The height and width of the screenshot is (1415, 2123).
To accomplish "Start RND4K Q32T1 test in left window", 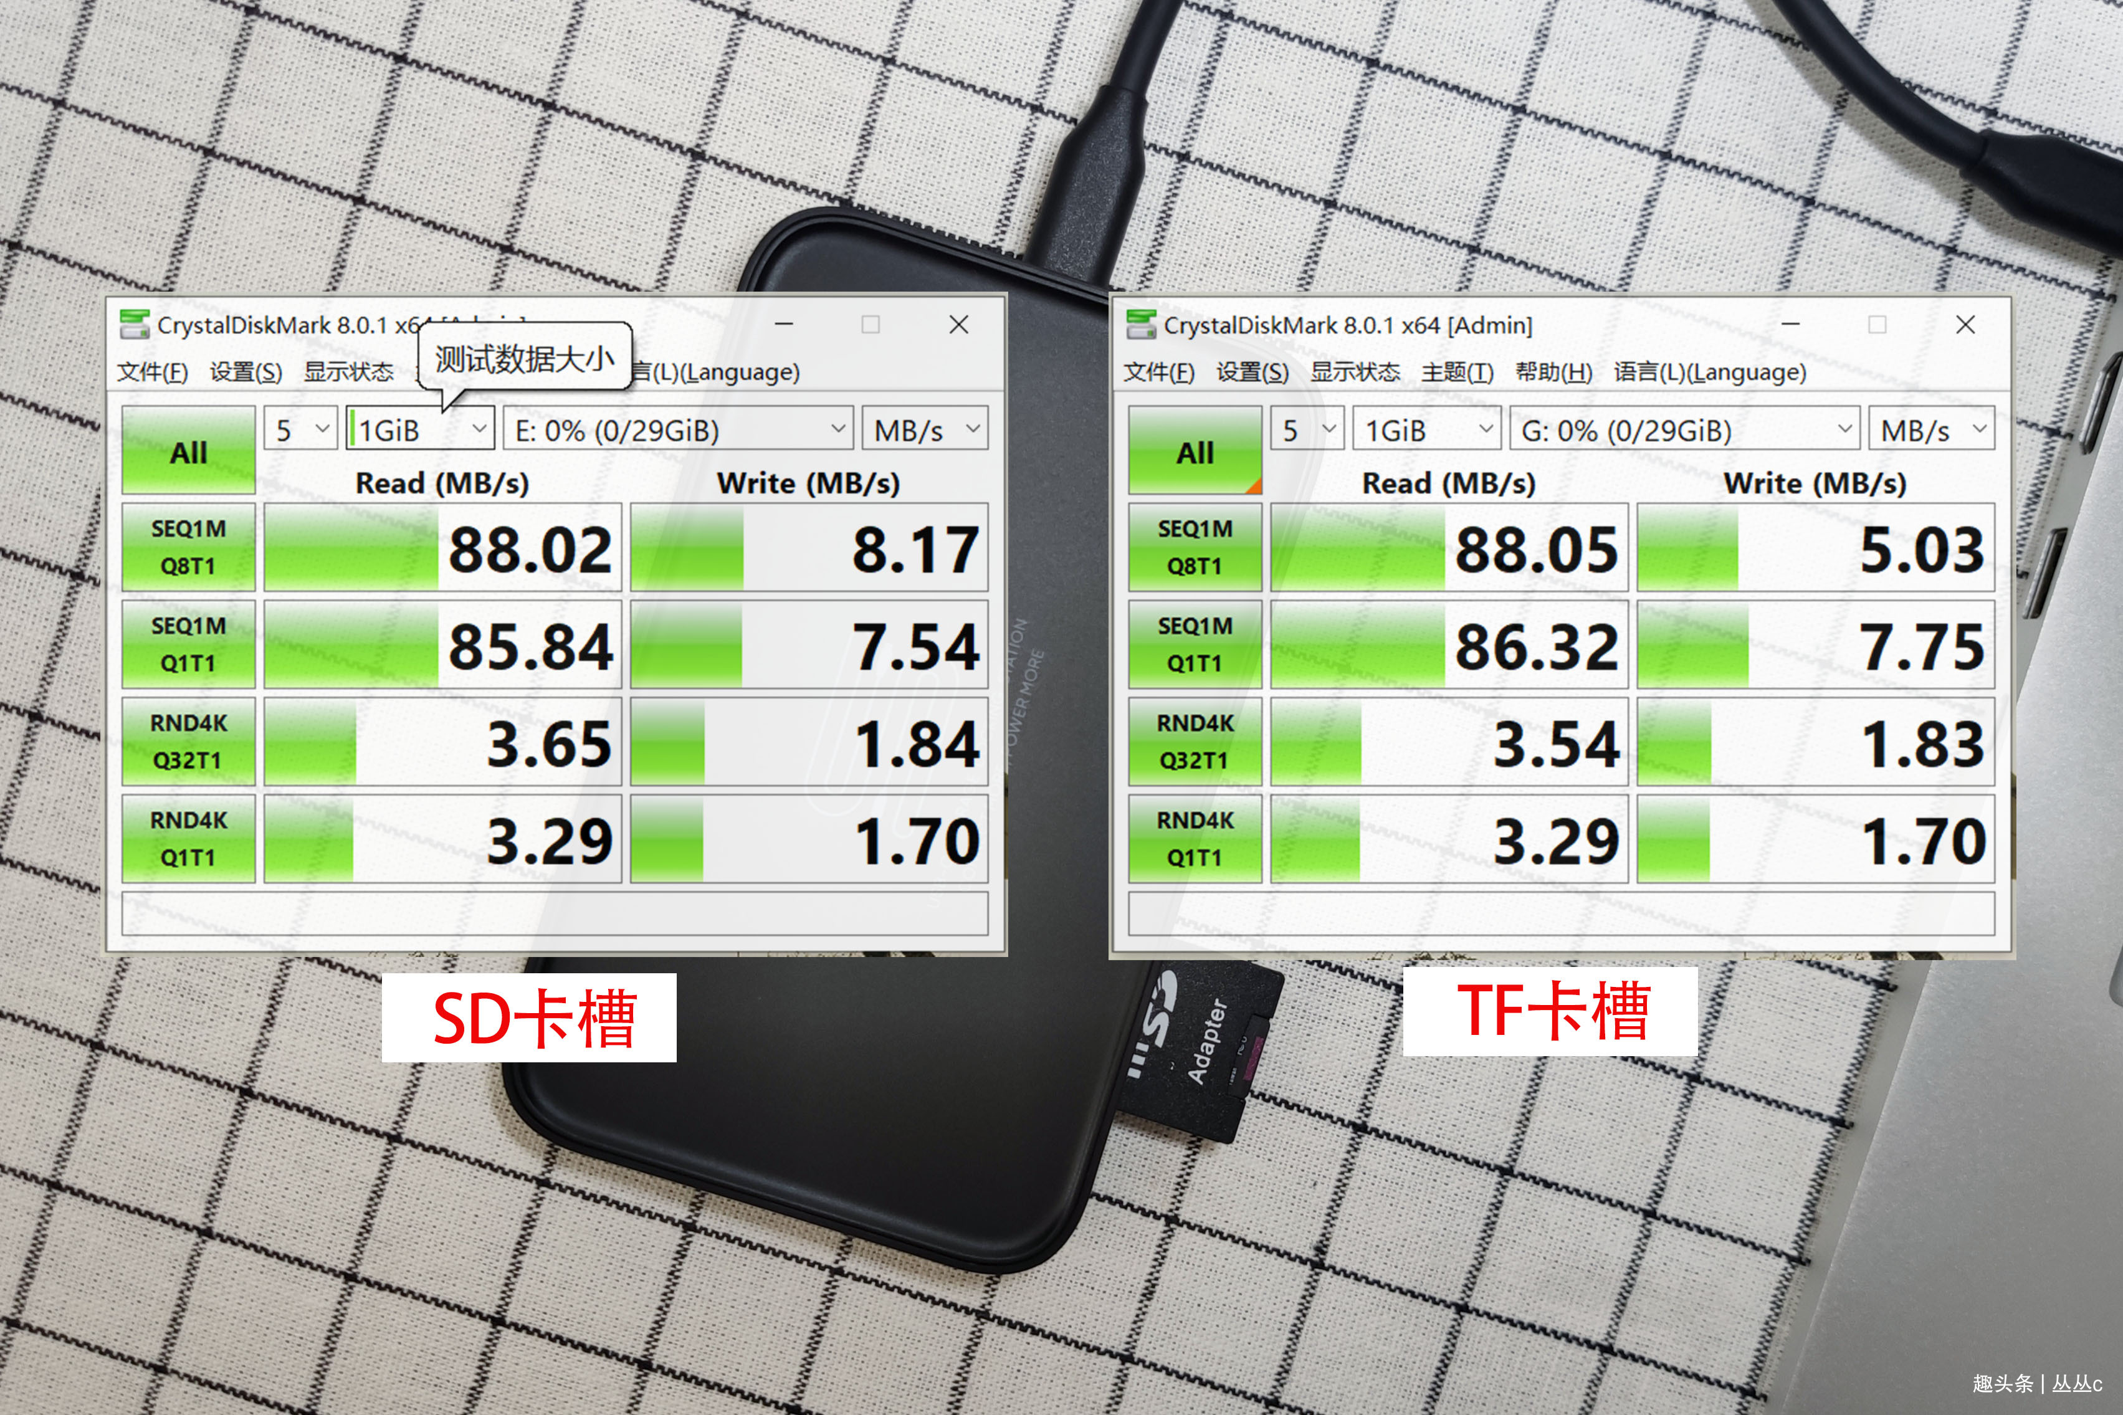I will coord(189,742).
